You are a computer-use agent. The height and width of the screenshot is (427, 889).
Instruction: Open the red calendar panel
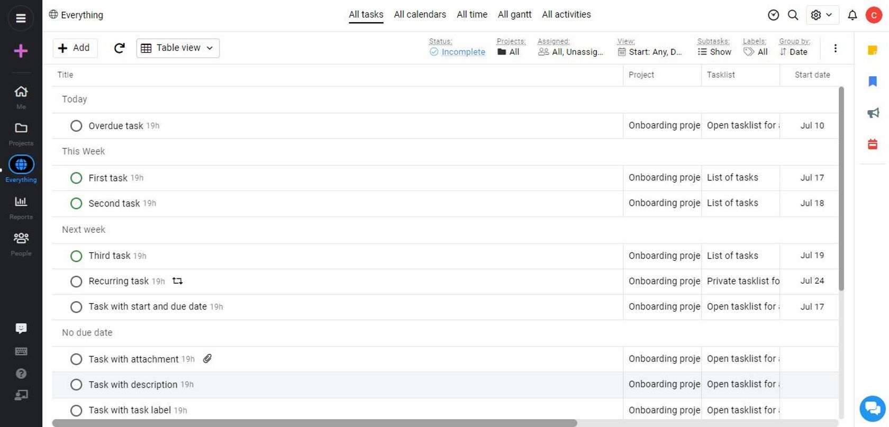click(873, 144)
